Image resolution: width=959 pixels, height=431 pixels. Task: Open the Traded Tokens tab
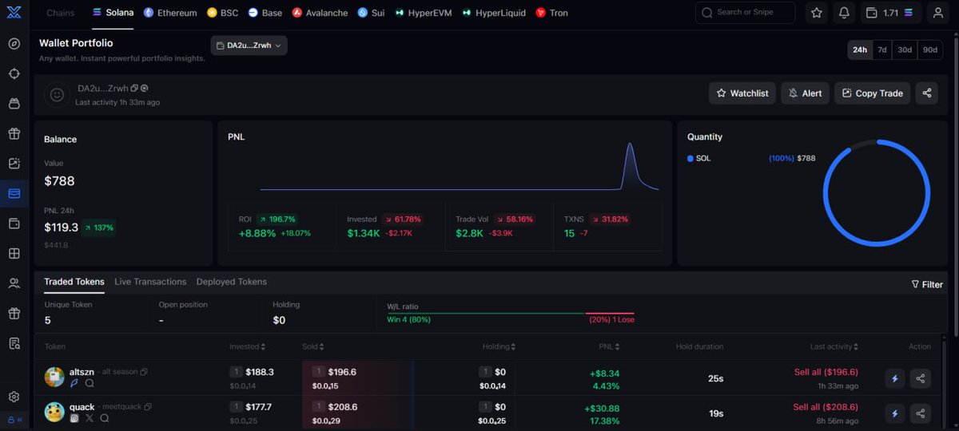74,282
